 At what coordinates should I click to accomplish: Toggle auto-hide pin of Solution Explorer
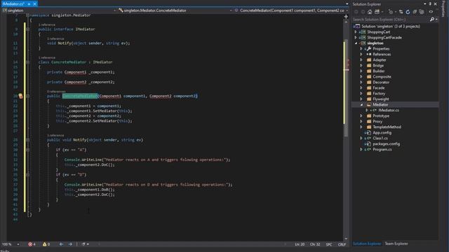430,4
